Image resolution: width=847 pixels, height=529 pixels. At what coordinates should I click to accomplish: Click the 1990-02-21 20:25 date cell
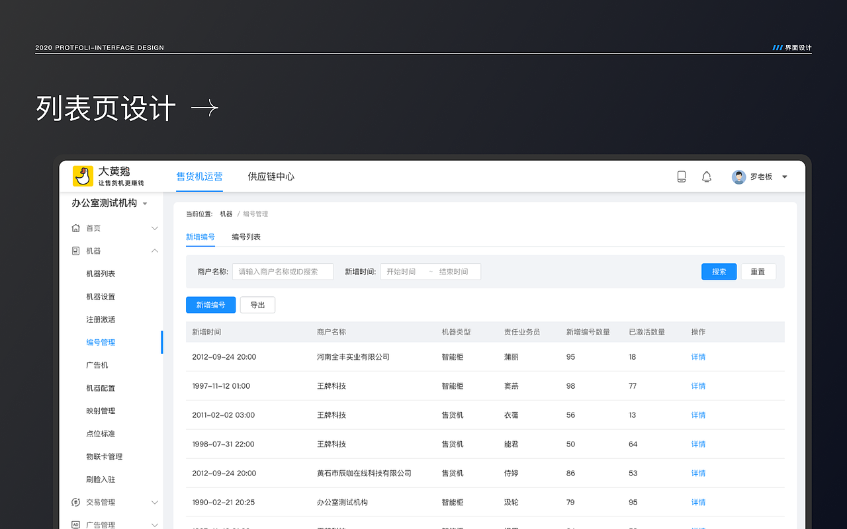[x=224, y=503]
